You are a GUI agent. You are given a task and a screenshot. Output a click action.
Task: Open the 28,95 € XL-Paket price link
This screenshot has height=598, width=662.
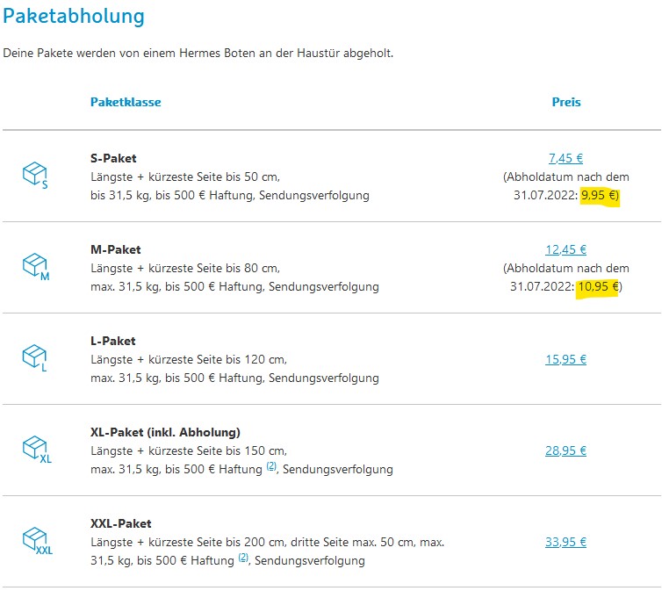pyautogui.click(x=565, y=450)
